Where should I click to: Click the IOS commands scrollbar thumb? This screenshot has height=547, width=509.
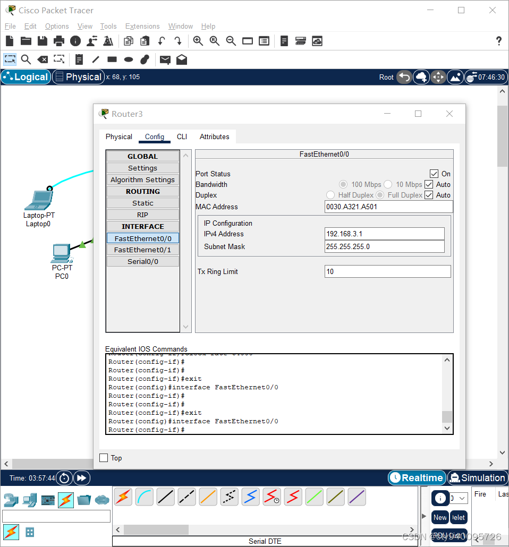tap(447, 416)
